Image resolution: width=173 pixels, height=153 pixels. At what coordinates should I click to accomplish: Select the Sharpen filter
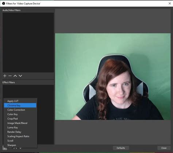point(20,145)
